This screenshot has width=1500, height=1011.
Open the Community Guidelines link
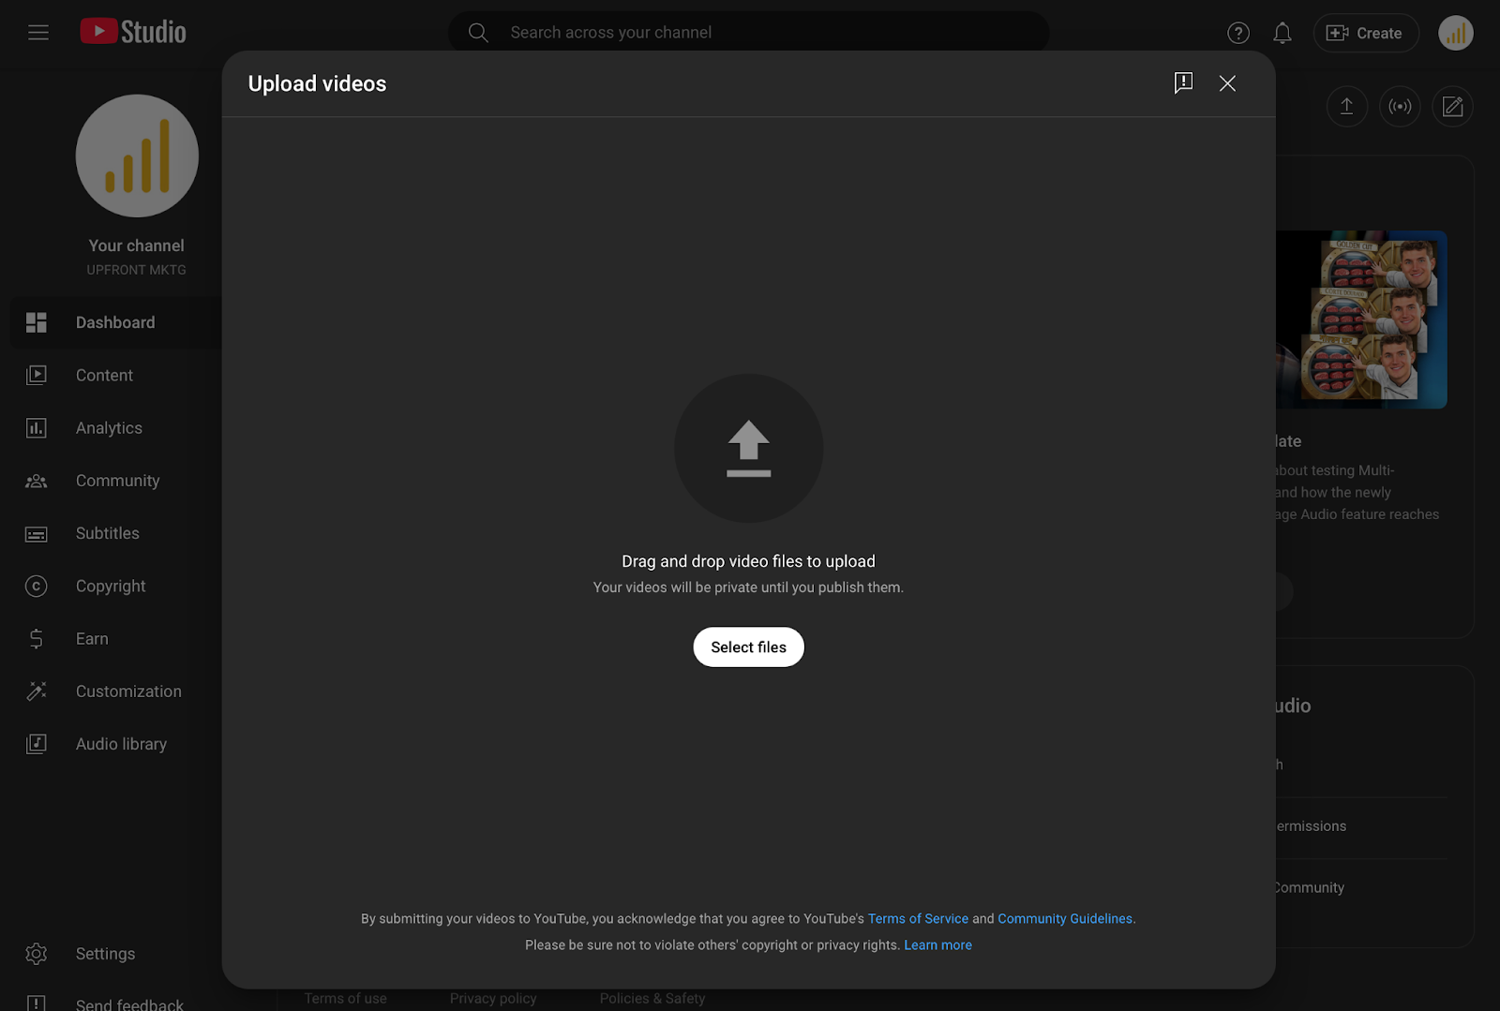(1065, 919)
